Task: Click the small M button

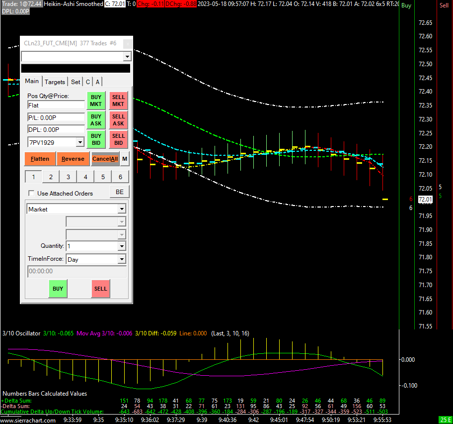Action: pos(125,159)
